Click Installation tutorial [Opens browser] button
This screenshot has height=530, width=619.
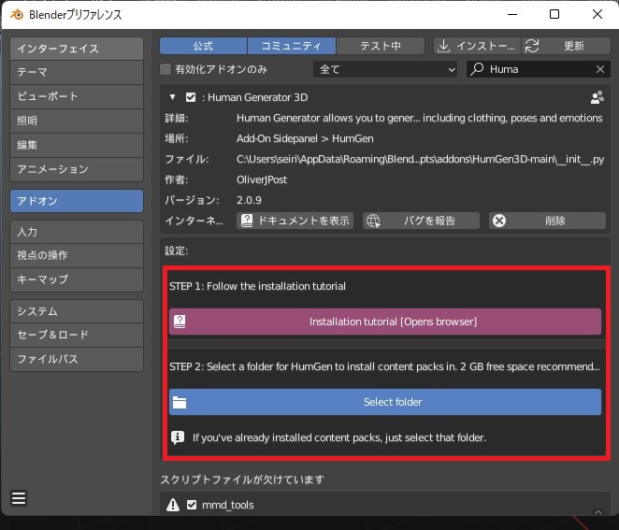pyautogui.click(x=385, y=322)
